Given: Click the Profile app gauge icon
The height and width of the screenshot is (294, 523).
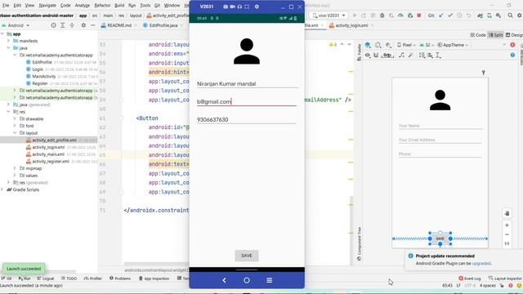Looking at the screenshot, I should pos(400,16).
